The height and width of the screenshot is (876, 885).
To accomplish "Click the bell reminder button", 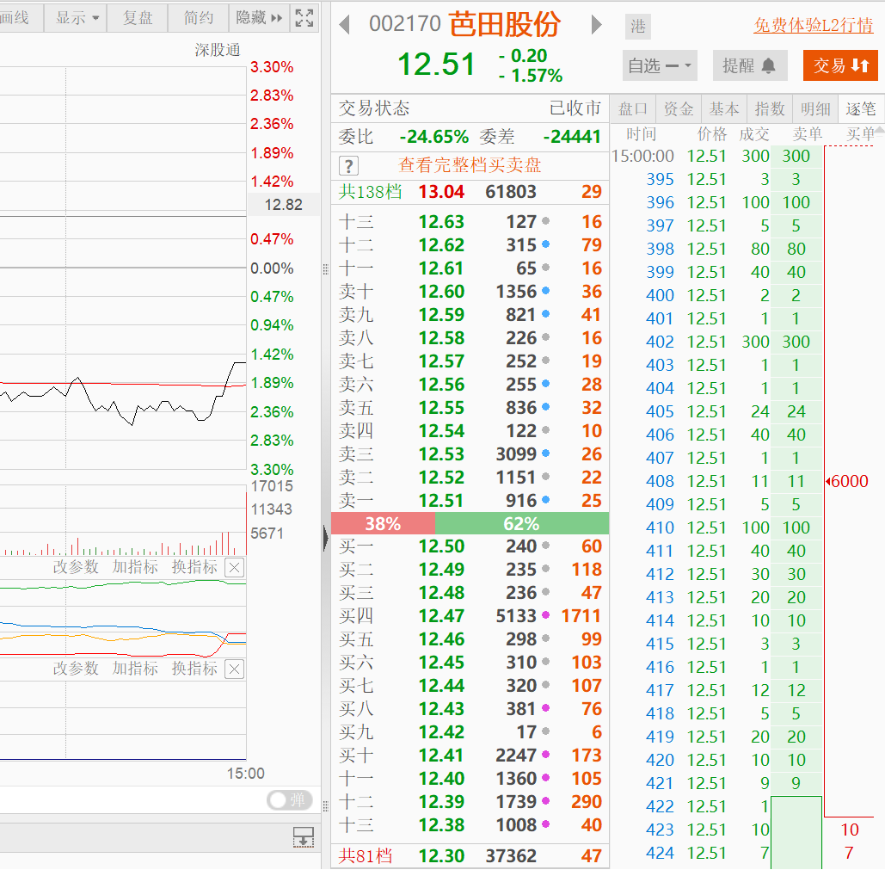I will (x=748, y=66).
